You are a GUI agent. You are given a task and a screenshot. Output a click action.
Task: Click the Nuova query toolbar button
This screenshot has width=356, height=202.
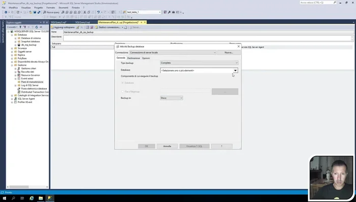[51, 12]
